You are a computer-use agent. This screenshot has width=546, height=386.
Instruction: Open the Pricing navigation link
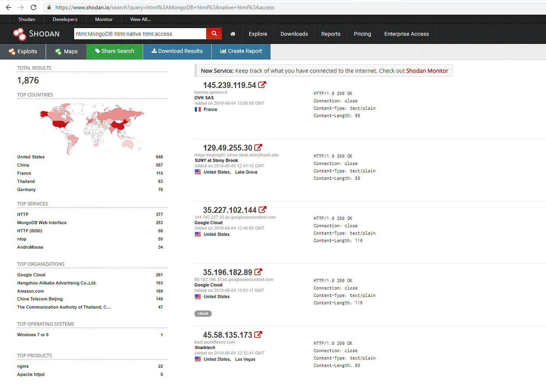pyautogui.click(x=362, y=34)
